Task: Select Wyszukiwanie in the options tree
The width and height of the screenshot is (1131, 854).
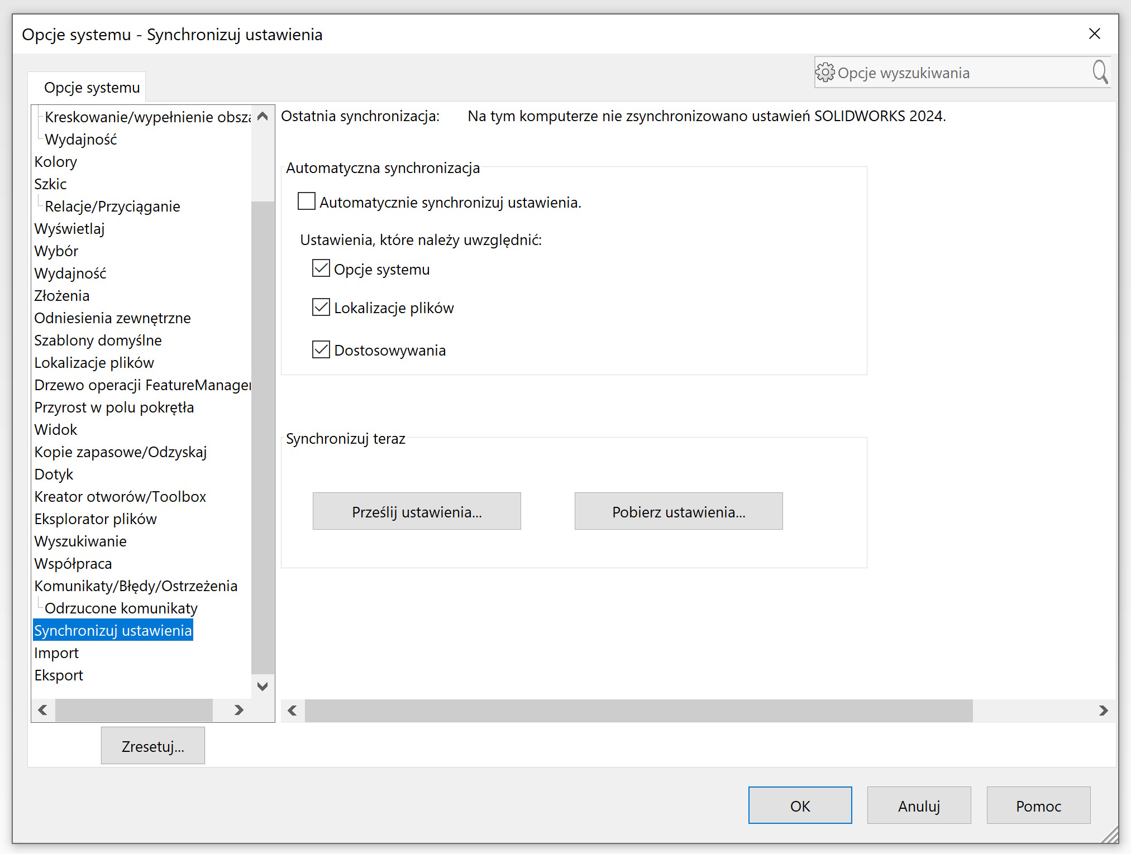Action: [x=80, y=541]
